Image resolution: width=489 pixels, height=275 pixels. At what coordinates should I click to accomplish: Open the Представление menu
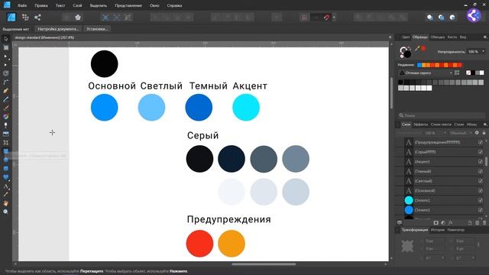[128, 5]
